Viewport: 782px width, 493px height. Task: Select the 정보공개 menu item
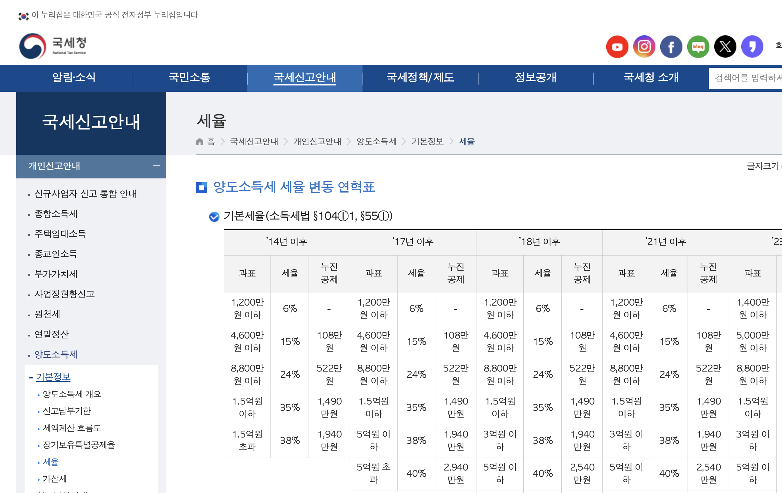point(535,78)
